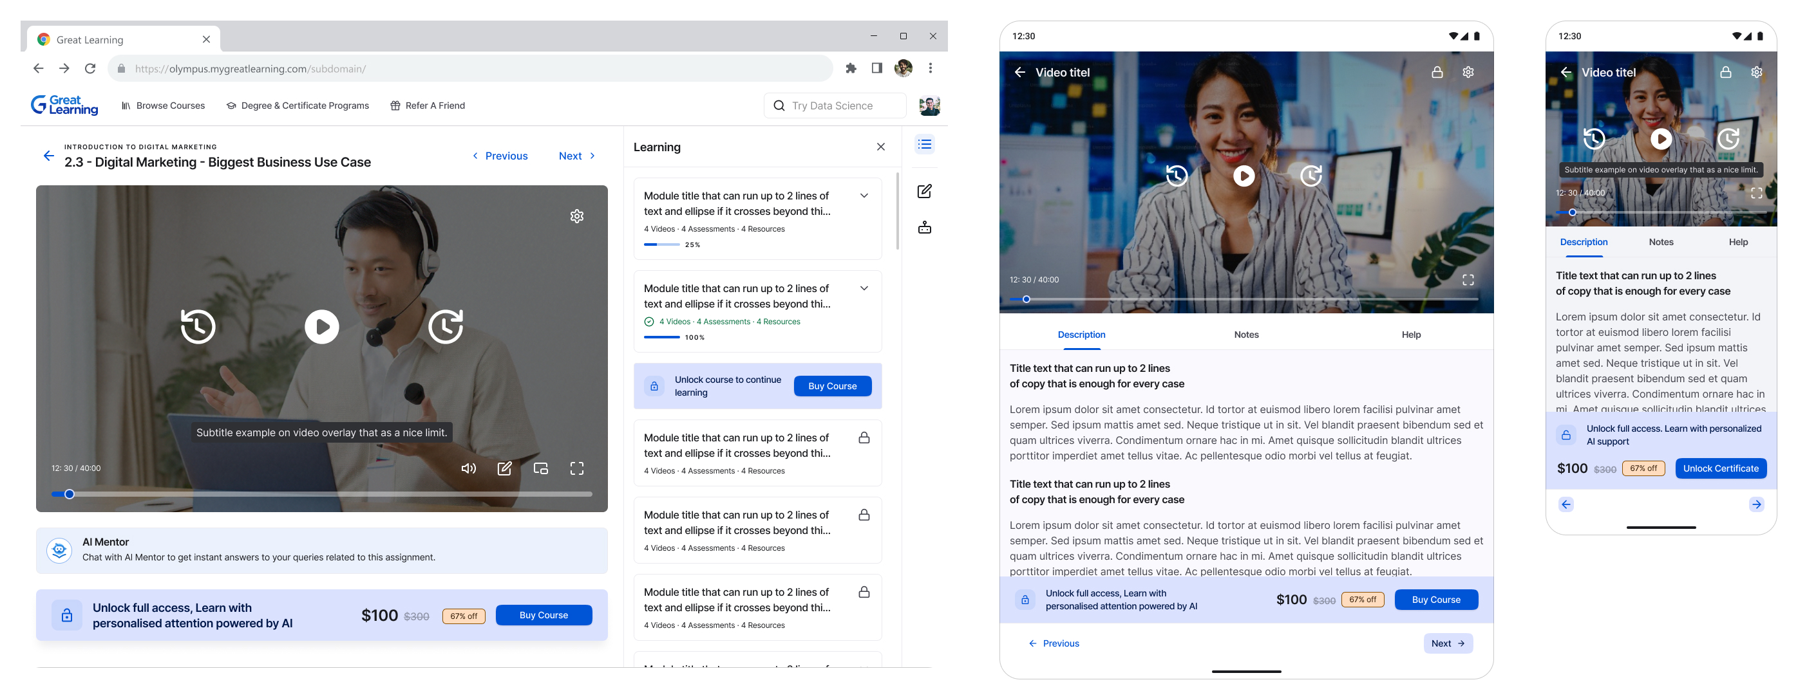Click the lock icon on tablet video header
Screen dimensions: 1798x700
(x=1437, y=73)
